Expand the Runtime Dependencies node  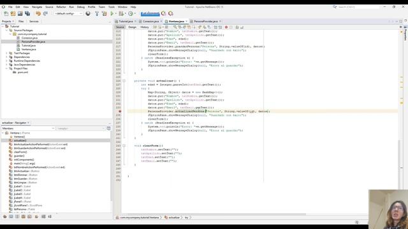[x=6, y=61]
